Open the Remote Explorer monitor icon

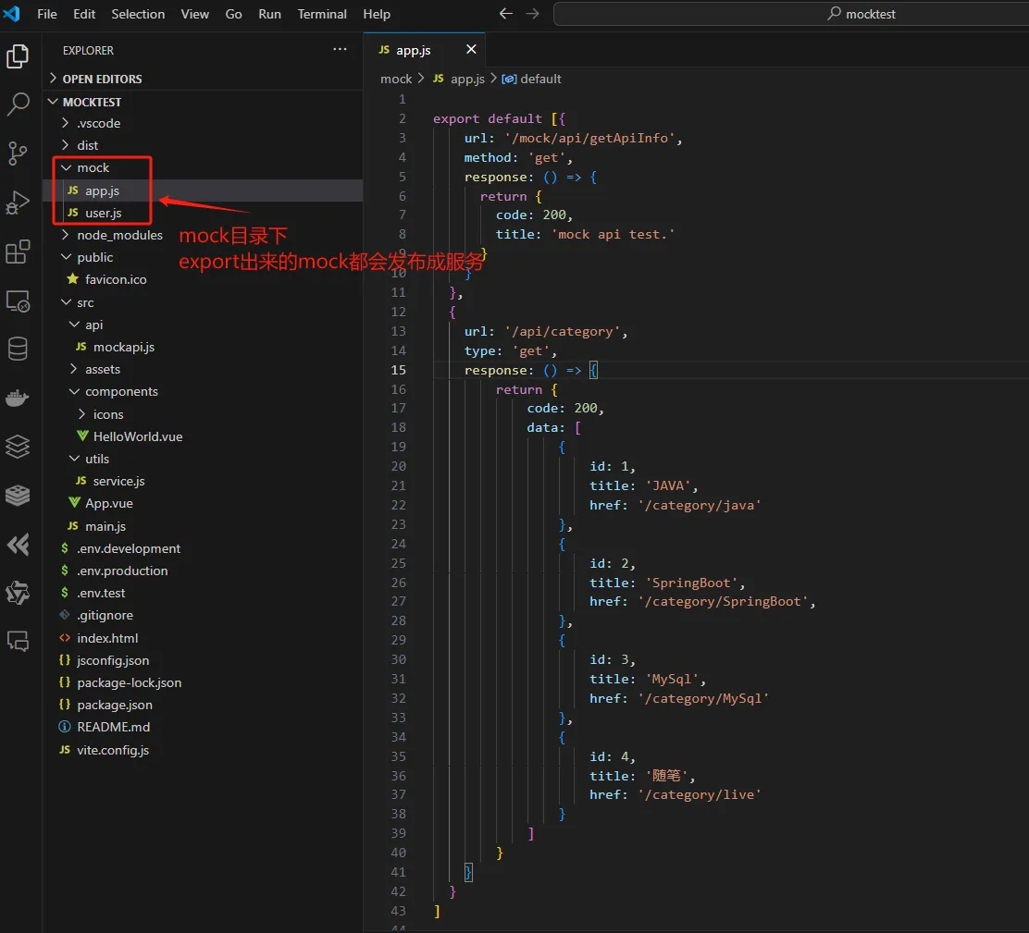pos(18,301)
